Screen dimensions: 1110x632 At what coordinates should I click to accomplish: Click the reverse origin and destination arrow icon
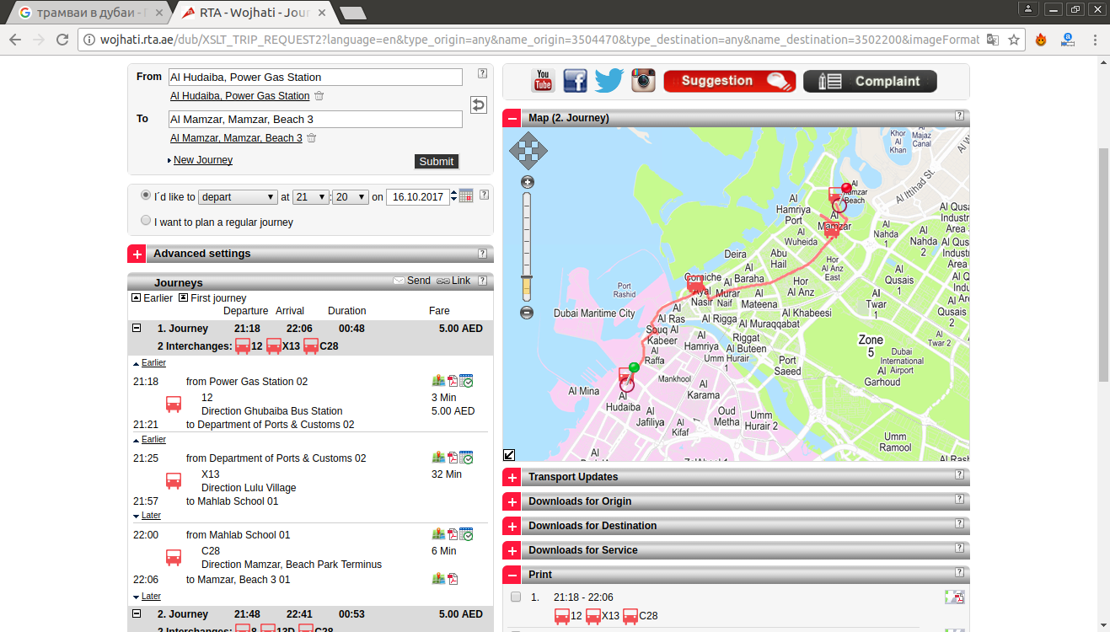click(478, 104)
